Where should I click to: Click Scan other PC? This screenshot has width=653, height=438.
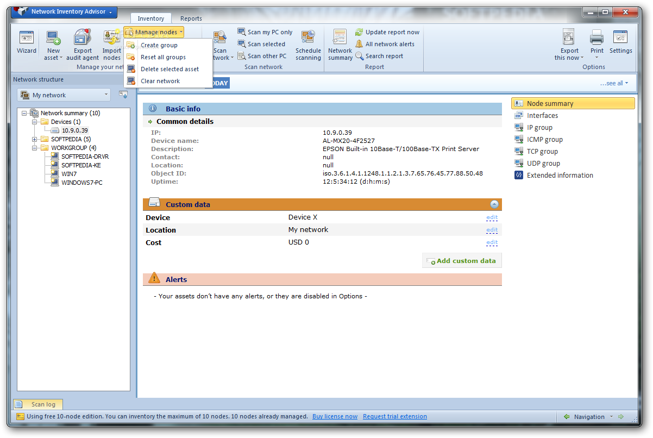[262, 56]
